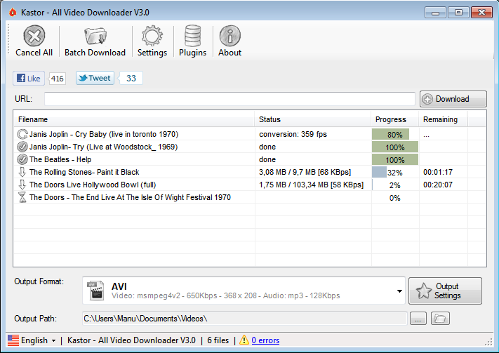The height and width of the screenshot is (353, 499).
Task: Click the 0% progress cell
Action: 395,198
